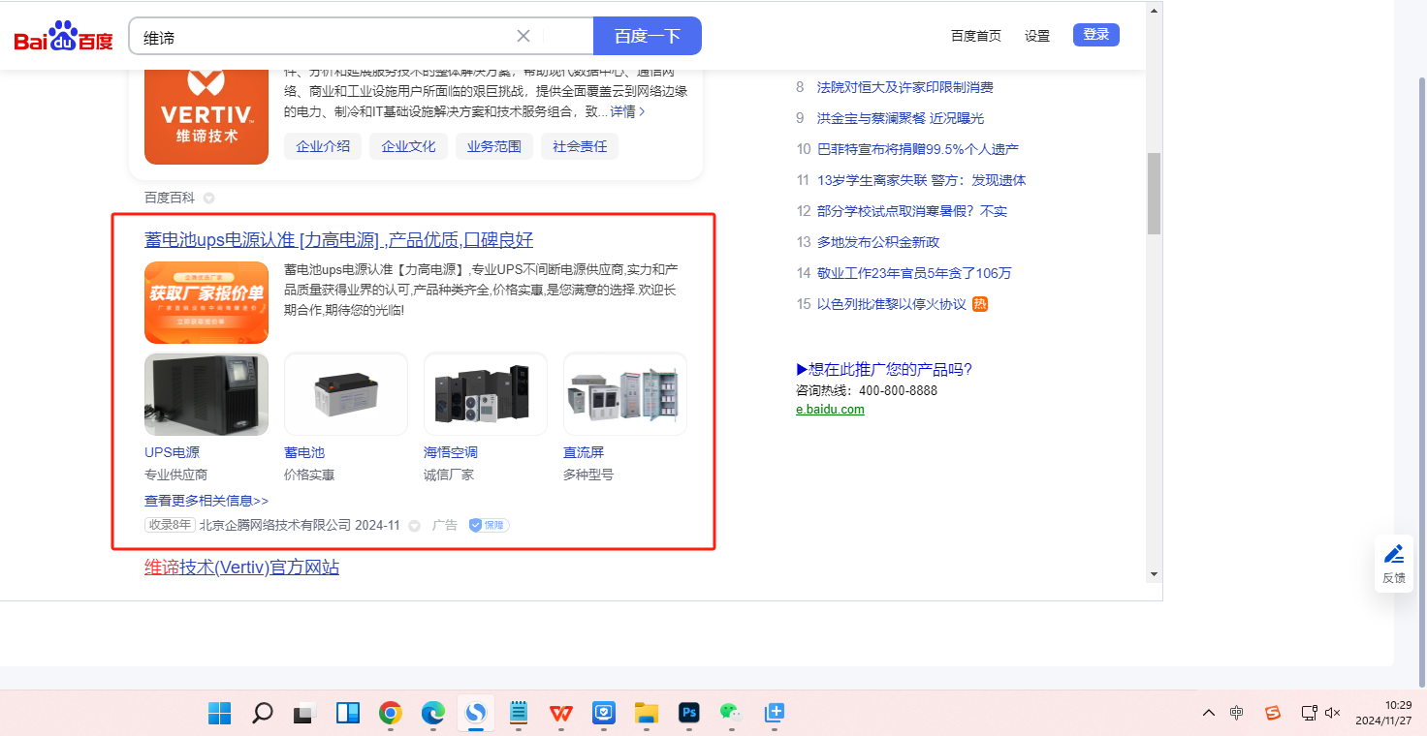Screen dimensions: 1427x736
Task: Clear the search box with X icon
Action: click(523, 36)
